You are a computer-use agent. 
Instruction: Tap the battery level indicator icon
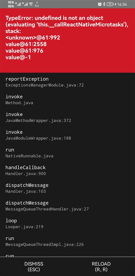(110, 4)
